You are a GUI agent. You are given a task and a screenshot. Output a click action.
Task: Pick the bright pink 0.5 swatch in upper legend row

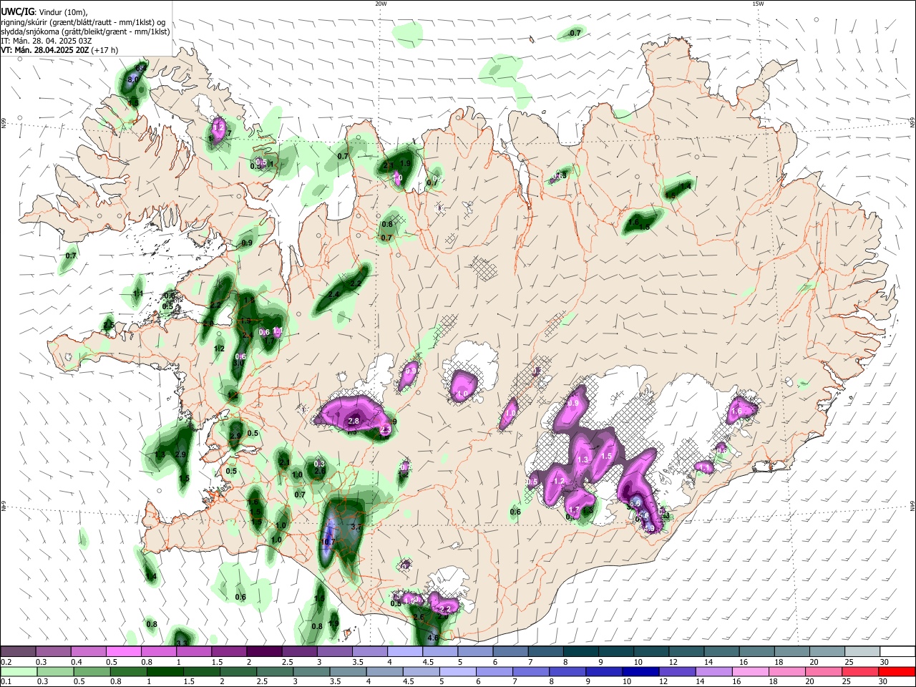123,651
